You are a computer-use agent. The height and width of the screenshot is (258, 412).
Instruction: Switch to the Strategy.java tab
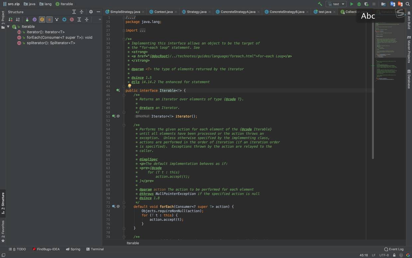[x=196, y=12]
